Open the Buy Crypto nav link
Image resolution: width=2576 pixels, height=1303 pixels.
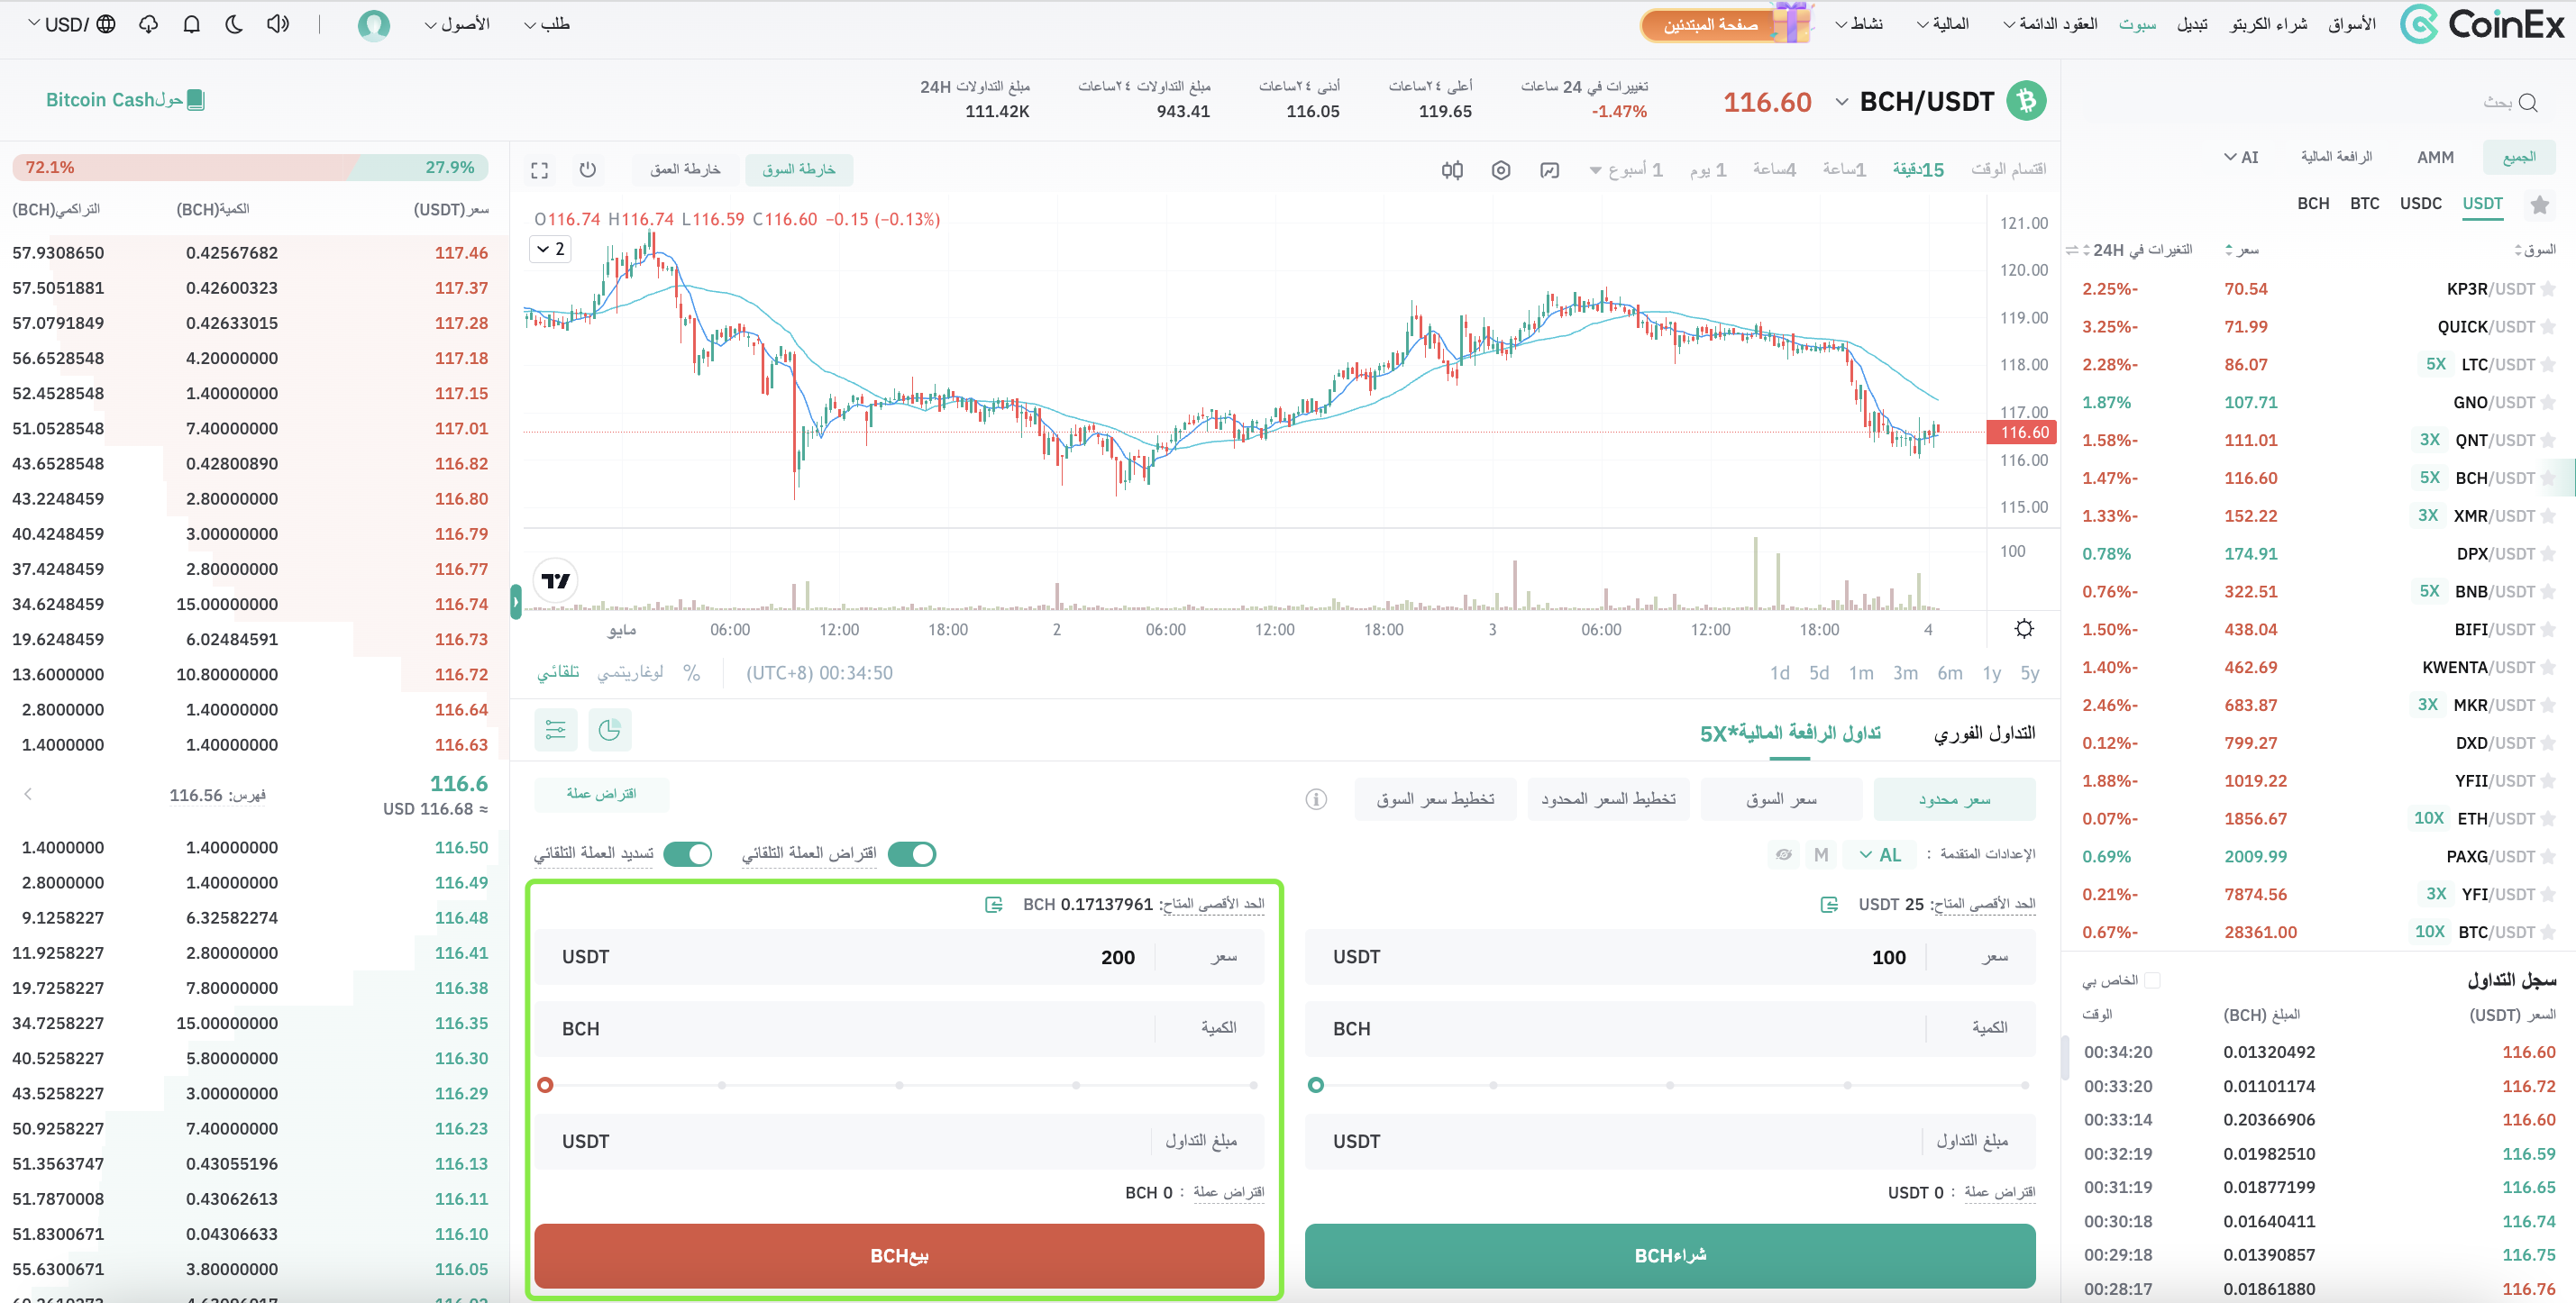pyautogui.click(x=2268, y=24)
